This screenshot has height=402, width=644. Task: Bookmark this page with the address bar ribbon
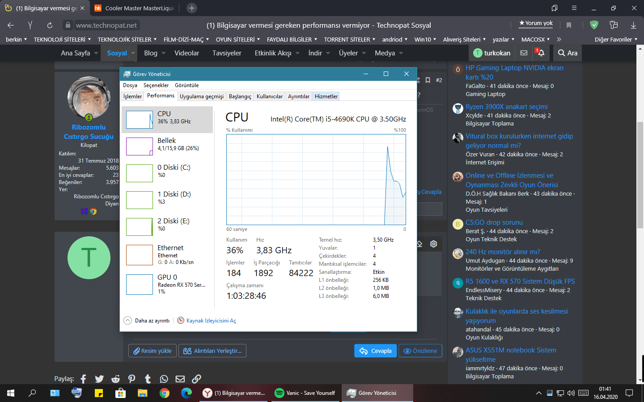pos(569,25)
